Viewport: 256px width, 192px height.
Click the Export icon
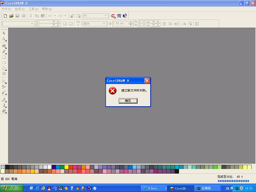point(78,16)
